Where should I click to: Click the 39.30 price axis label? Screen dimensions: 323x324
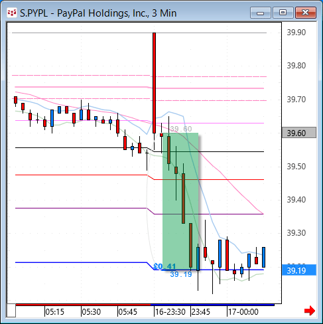[x=296, y=233]
